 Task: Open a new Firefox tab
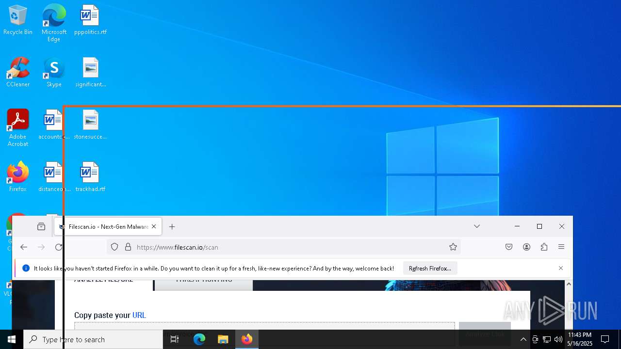tap(172, 226)
